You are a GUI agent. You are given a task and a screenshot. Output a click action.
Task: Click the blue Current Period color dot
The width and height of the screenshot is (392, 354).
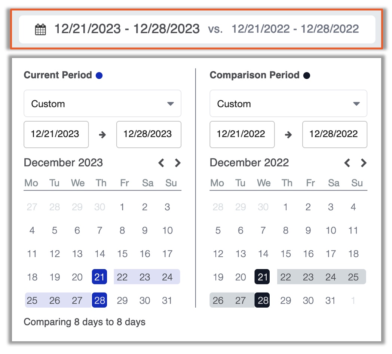pos(99,75)
